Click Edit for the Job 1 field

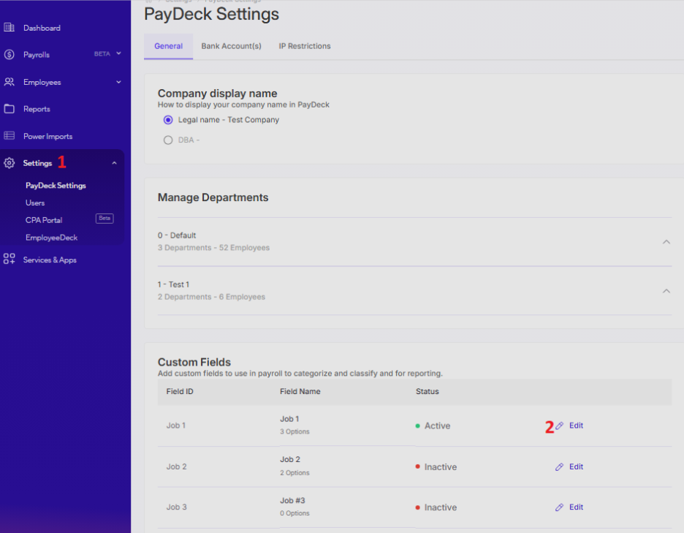pyautogui.click(x=576, y=426)
